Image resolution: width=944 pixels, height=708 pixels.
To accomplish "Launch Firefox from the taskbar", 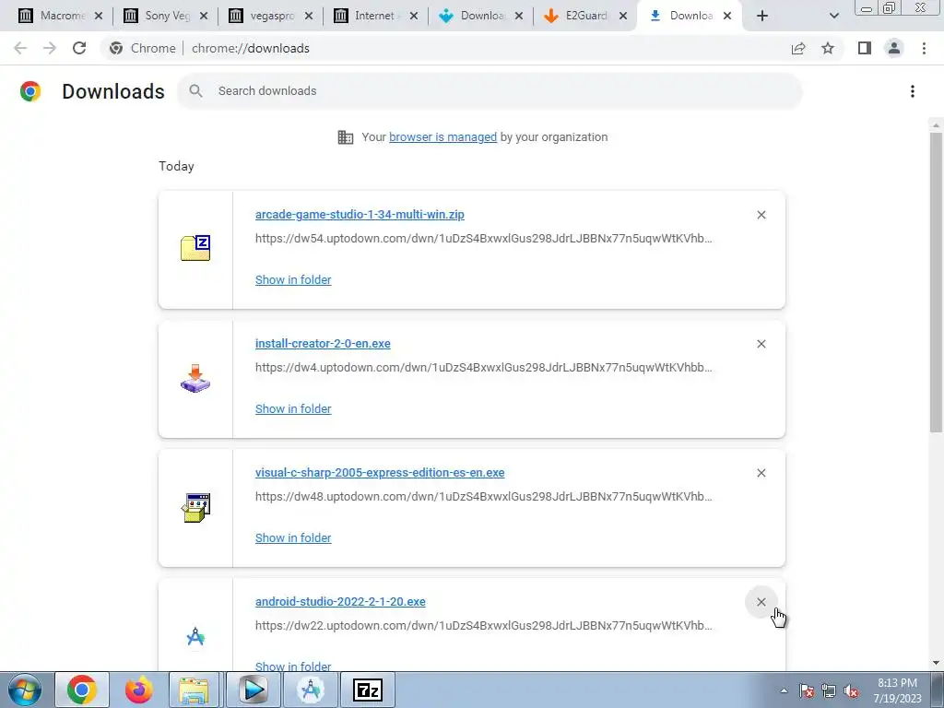I will tap(139, 690).
